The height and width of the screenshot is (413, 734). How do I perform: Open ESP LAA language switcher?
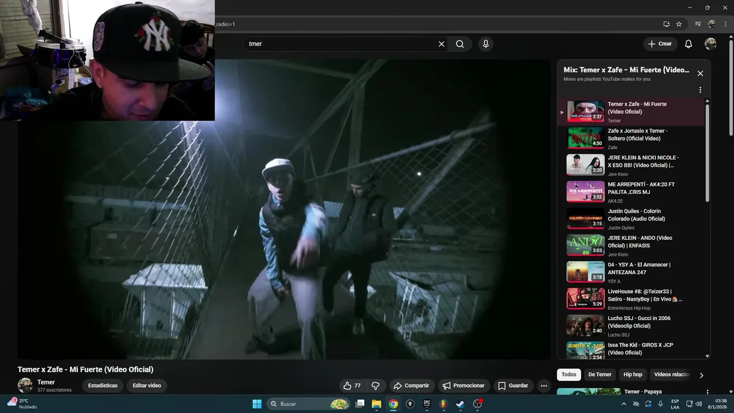pos(675,404)
